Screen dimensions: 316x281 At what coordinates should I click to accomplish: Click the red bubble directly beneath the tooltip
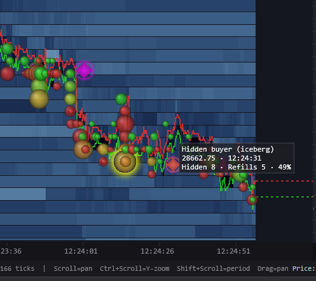point(204,175)
